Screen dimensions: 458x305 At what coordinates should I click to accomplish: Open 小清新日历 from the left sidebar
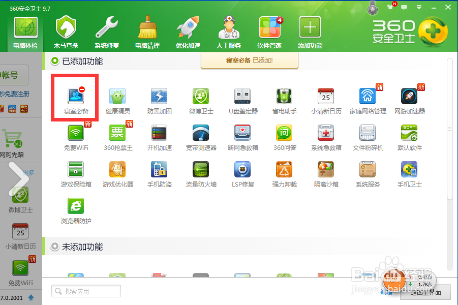tap(20, 234)
